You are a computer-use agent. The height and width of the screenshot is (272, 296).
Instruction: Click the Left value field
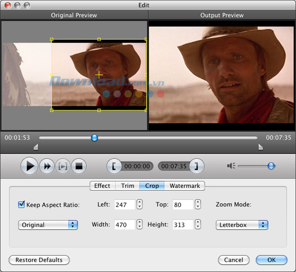coord(125,204)
